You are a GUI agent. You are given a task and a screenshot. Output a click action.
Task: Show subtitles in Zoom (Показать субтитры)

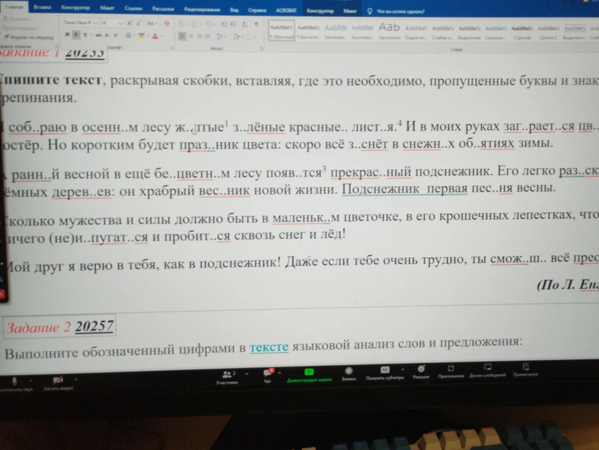385,373
